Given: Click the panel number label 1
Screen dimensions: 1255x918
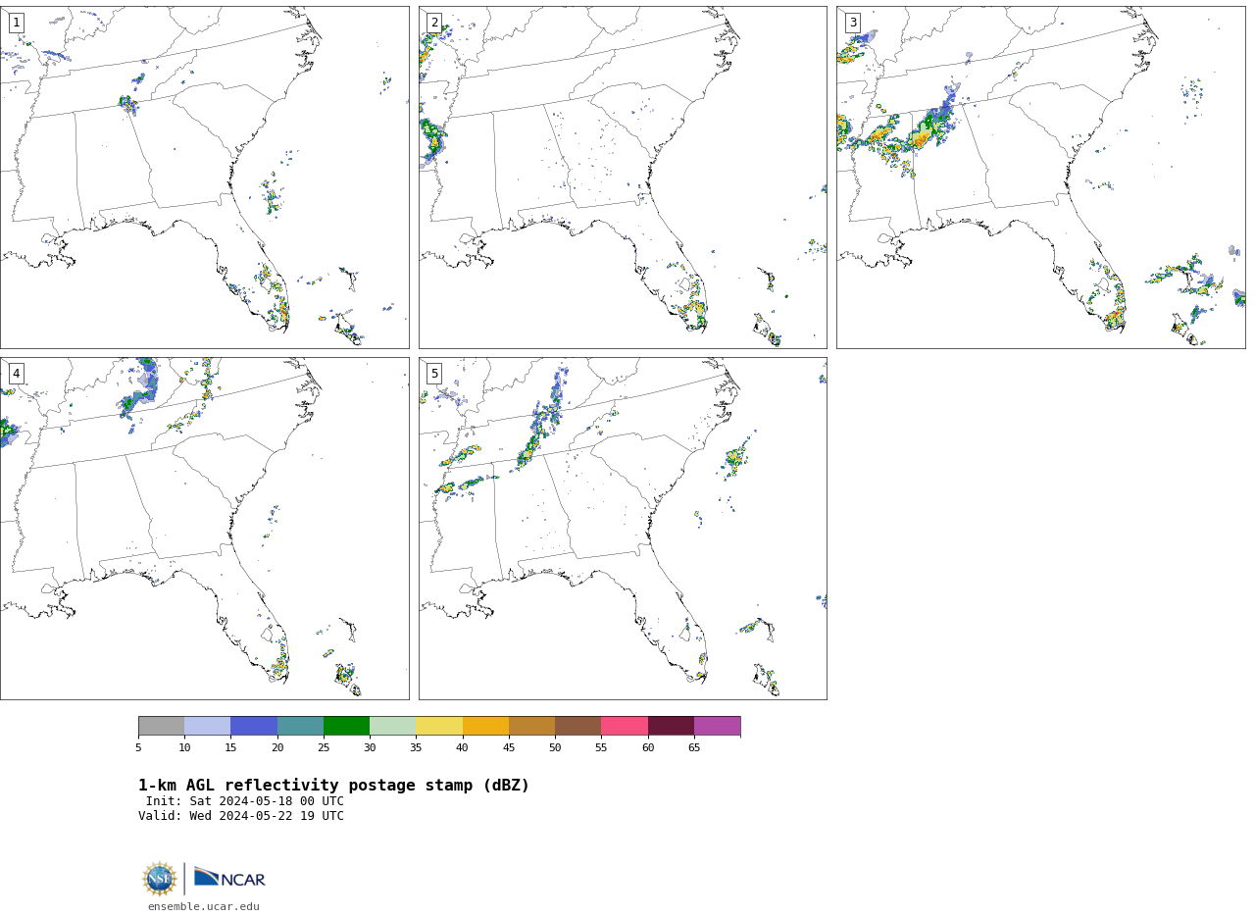Looking at the screenshot, I should pos(16,23).
